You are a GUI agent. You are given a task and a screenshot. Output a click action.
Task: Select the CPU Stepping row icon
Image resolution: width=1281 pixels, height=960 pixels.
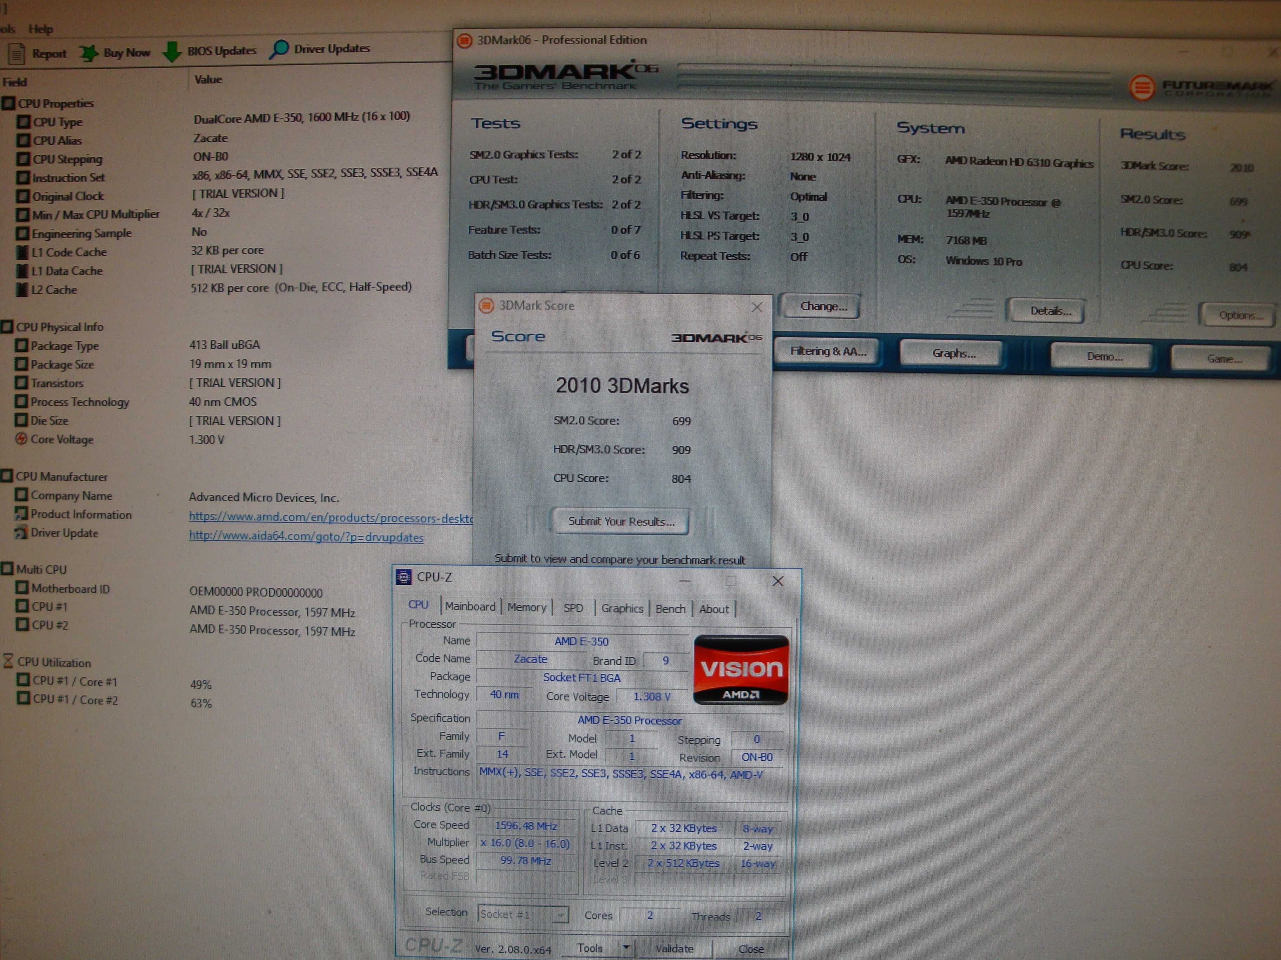pyautogui.click(x=24, y=159)
